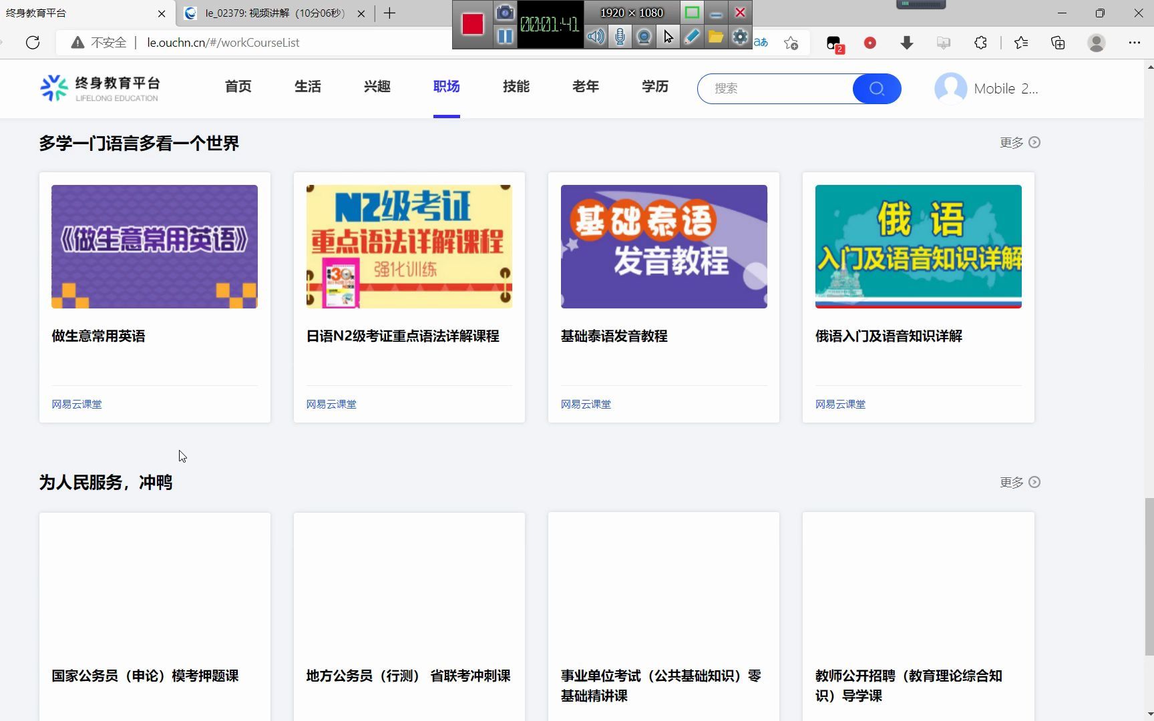Click 网易云课堂 under the Thai course
The width and height of the screenshot is (1154, 721).
point(586,404)
